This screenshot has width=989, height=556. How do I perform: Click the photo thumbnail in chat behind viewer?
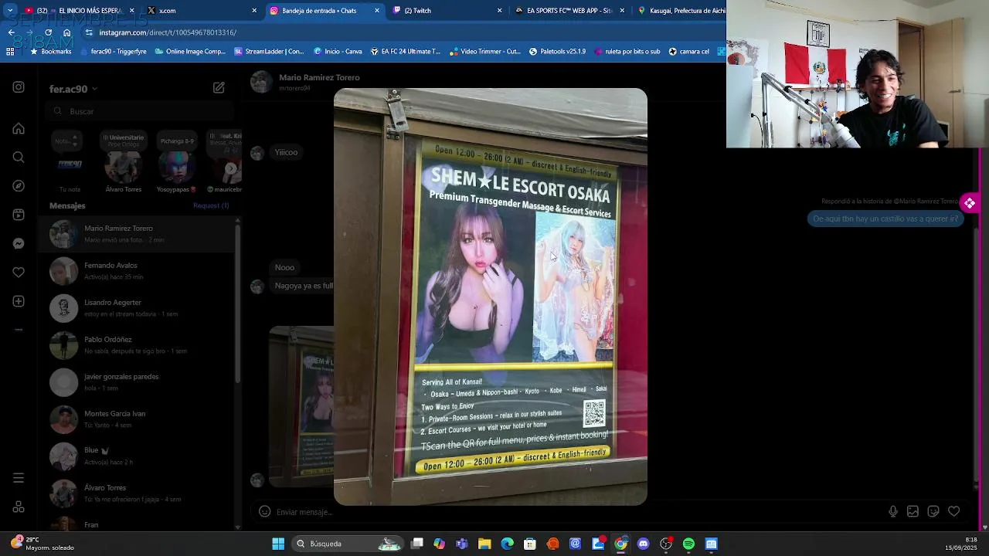(x=301, y=406)
